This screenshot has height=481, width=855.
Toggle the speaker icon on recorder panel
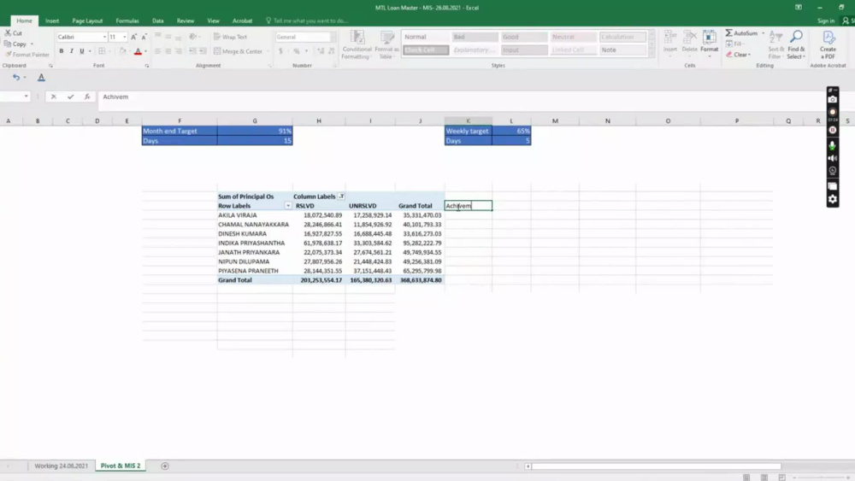[x=832, y=158]
